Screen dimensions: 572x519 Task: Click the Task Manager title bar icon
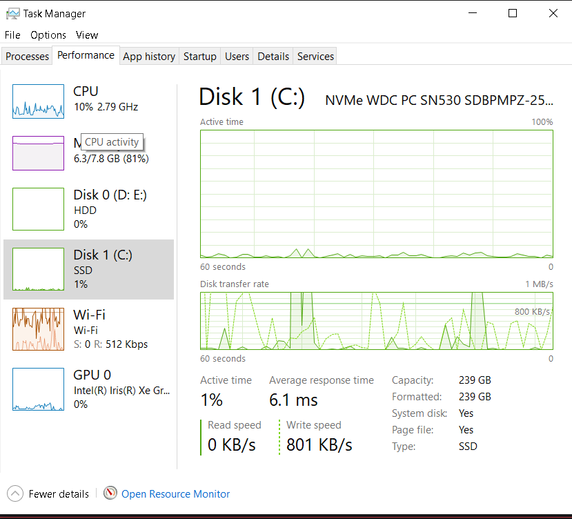click(12, 13)
